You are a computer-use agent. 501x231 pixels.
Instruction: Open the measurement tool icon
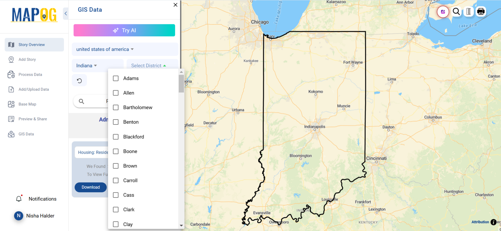coord(468,11)
